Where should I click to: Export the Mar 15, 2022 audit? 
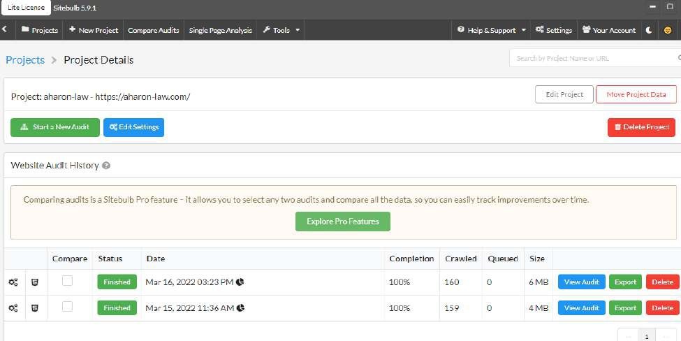(x=625, y=308)
